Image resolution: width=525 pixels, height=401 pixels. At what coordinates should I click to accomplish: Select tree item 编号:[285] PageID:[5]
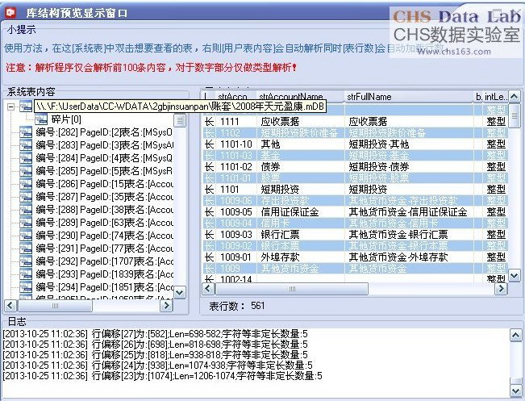[x=104, y=171]
